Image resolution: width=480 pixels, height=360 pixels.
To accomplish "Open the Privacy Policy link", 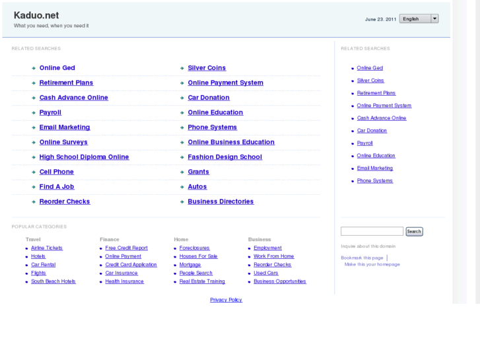I will (x=226, y=300).
